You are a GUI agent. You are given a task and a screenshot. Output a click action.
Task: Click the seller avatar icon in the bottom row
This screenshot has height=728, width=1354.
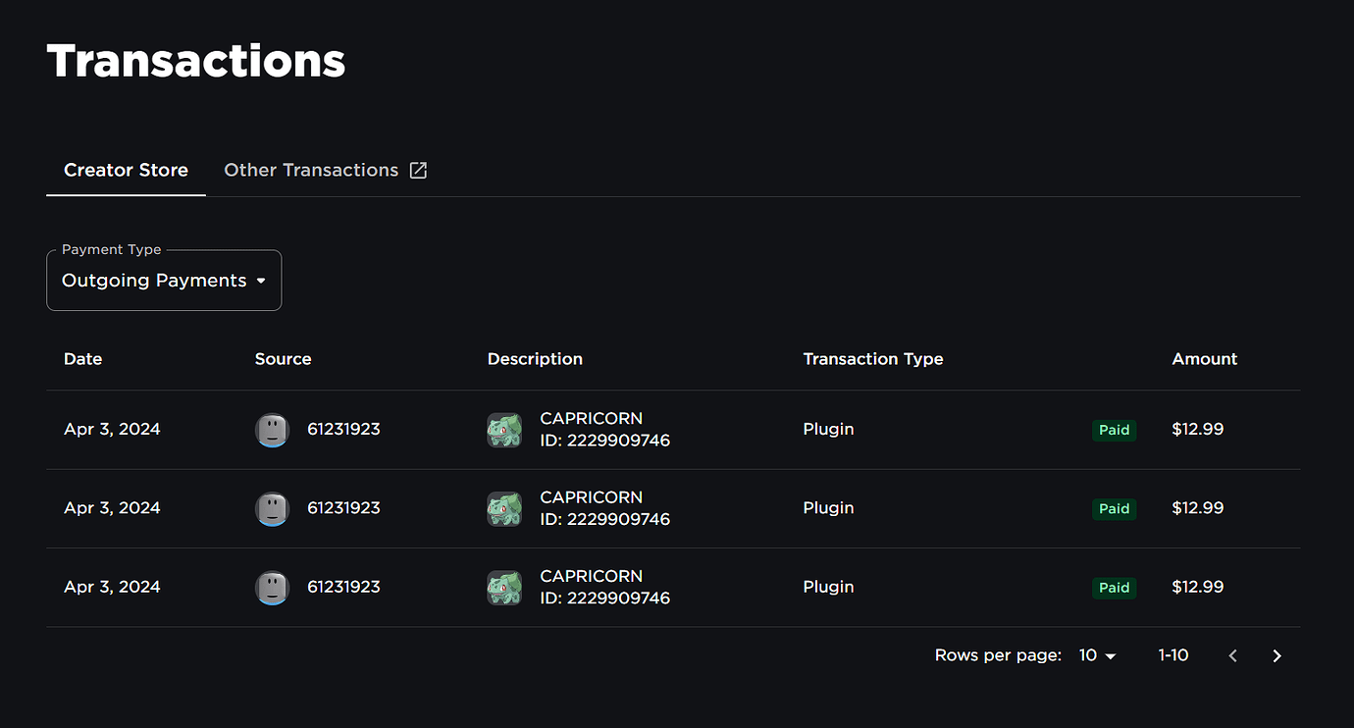tap(272, 587)
